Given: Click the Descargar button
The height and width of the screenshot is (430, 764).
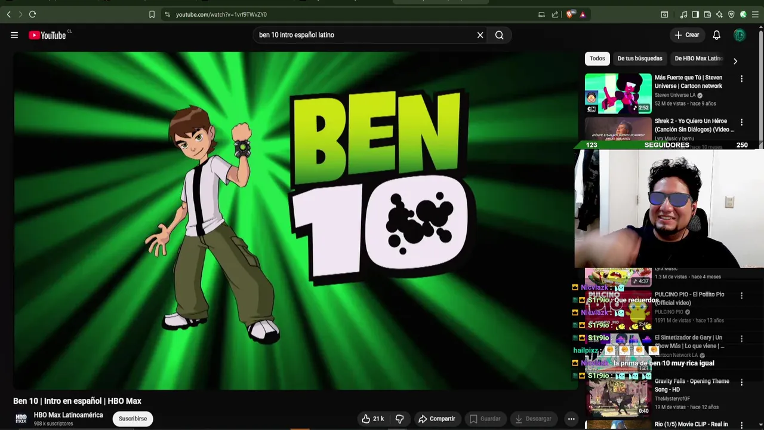Looking at the screenshot, I should [533, 419].
